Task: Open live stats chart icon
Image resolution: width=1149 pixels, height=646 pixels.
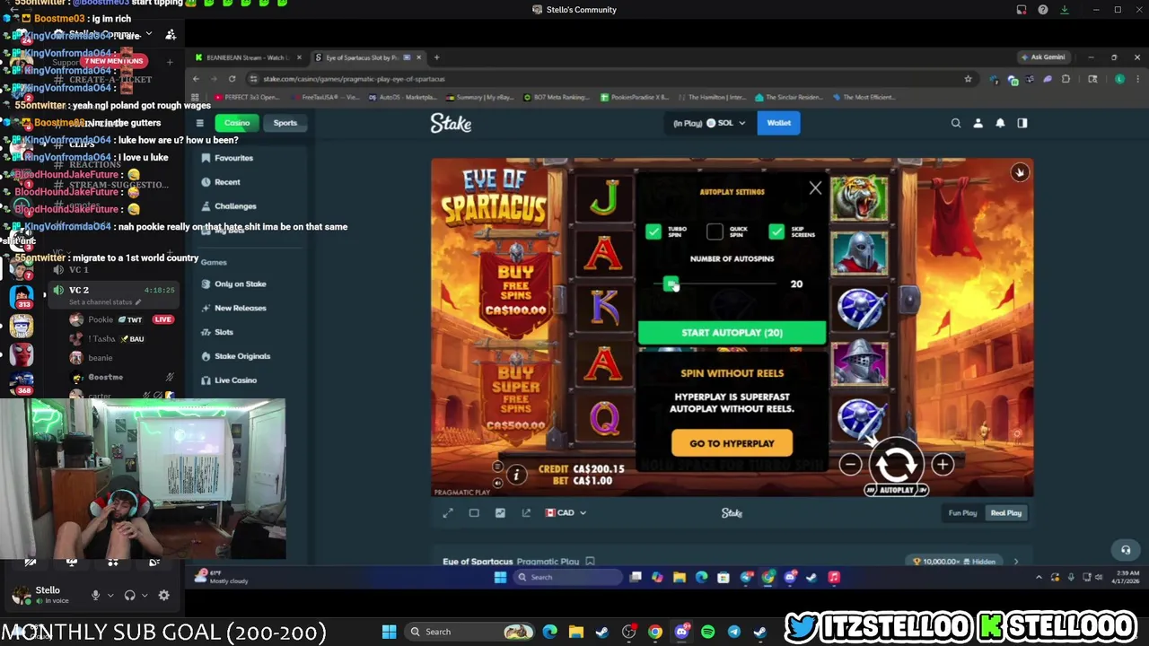Action: click(x=500, y=512)
